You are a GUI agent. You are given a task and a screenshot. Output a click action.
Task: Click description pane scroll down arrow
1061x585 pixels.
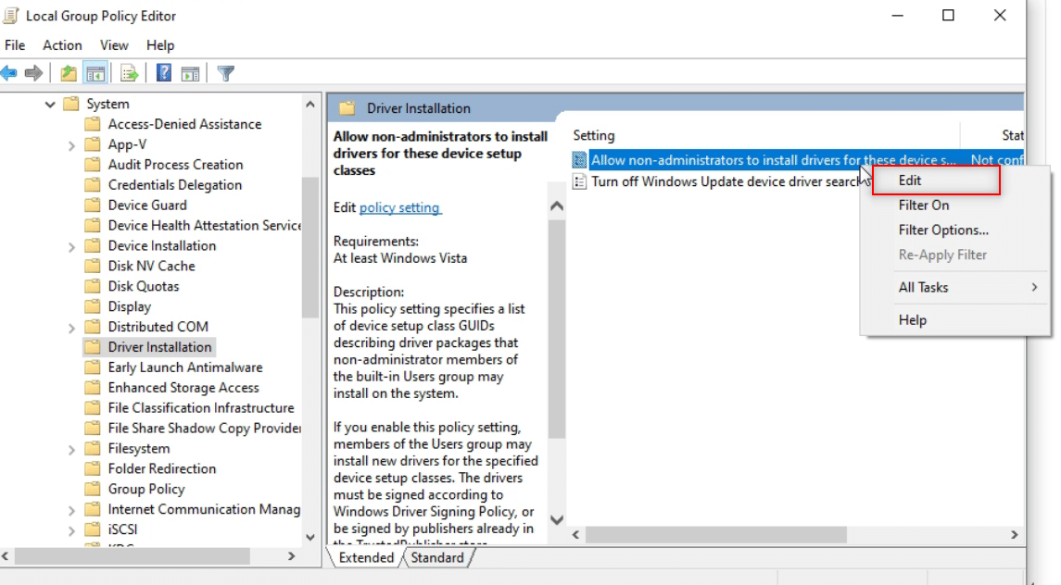pos(557,519)
